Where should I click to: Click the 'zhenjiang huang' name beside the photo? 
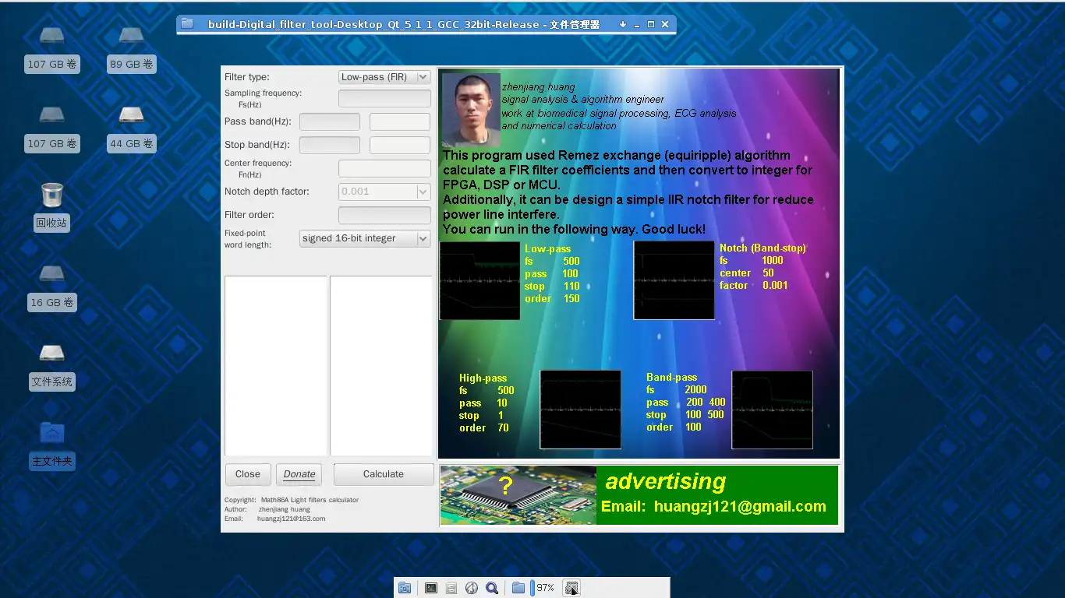click(x=538, y=87)
